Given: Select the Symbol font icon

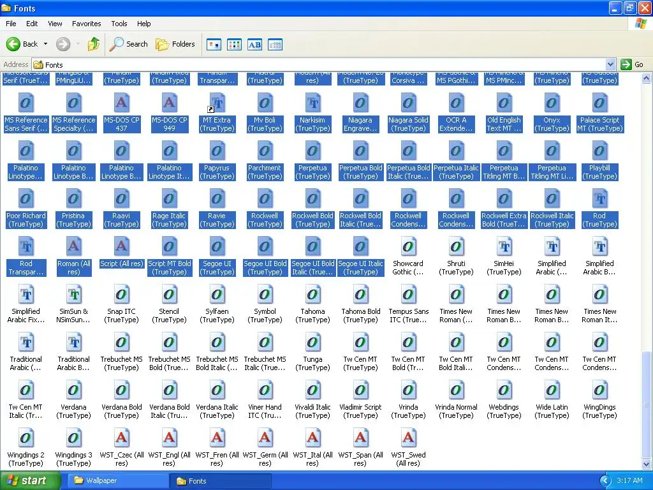Looking at the screenshot, I should coord(265,295).
